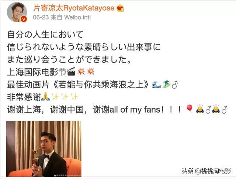Screen dimensions: 236x179
Task: Click the praying hands emoji
Action: (x=46, y=97)
